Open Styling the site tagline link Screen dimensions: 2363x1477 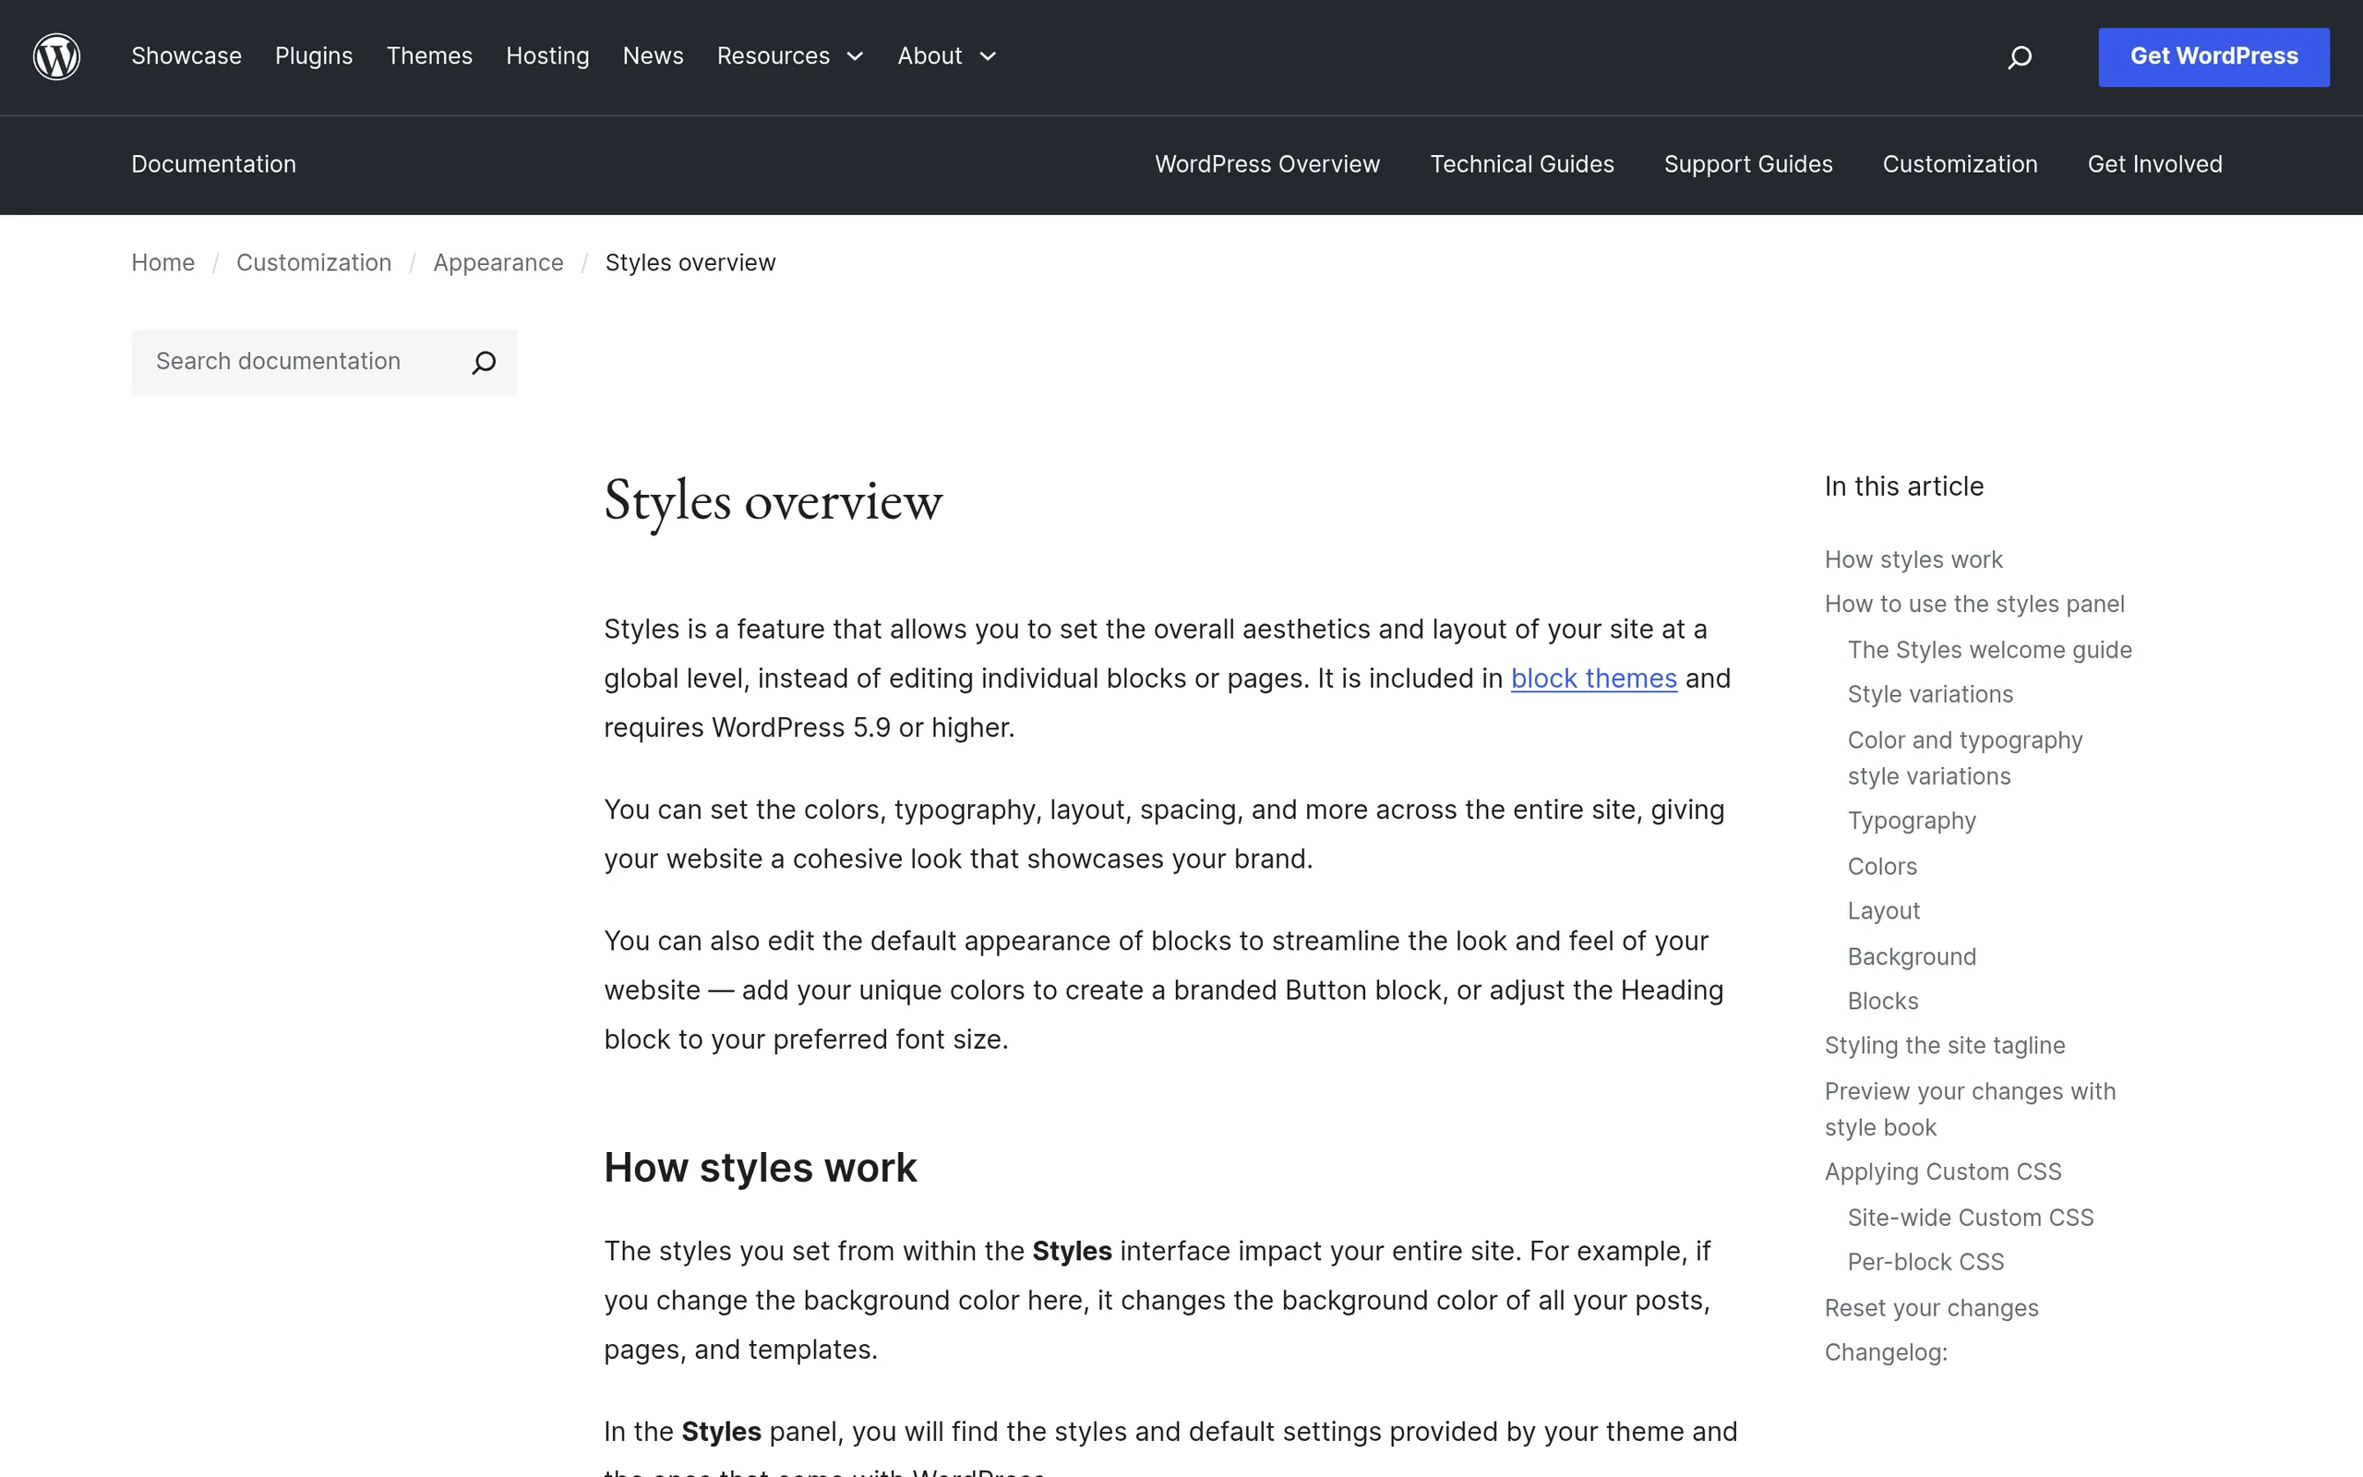tap(1944, 1046)
